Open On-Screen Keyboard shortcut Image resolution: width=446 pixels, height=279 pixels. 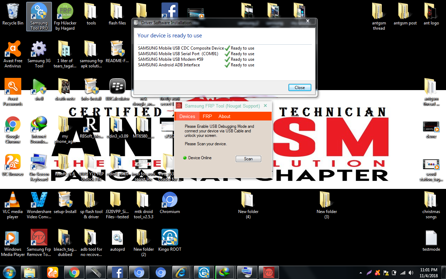tap(39, 168)
